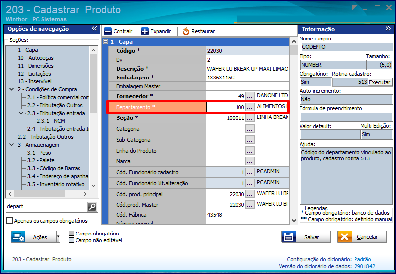Open the Ações dropdown arrow
The height and width of the screenshot is (274, 396).
click(58, 237)
